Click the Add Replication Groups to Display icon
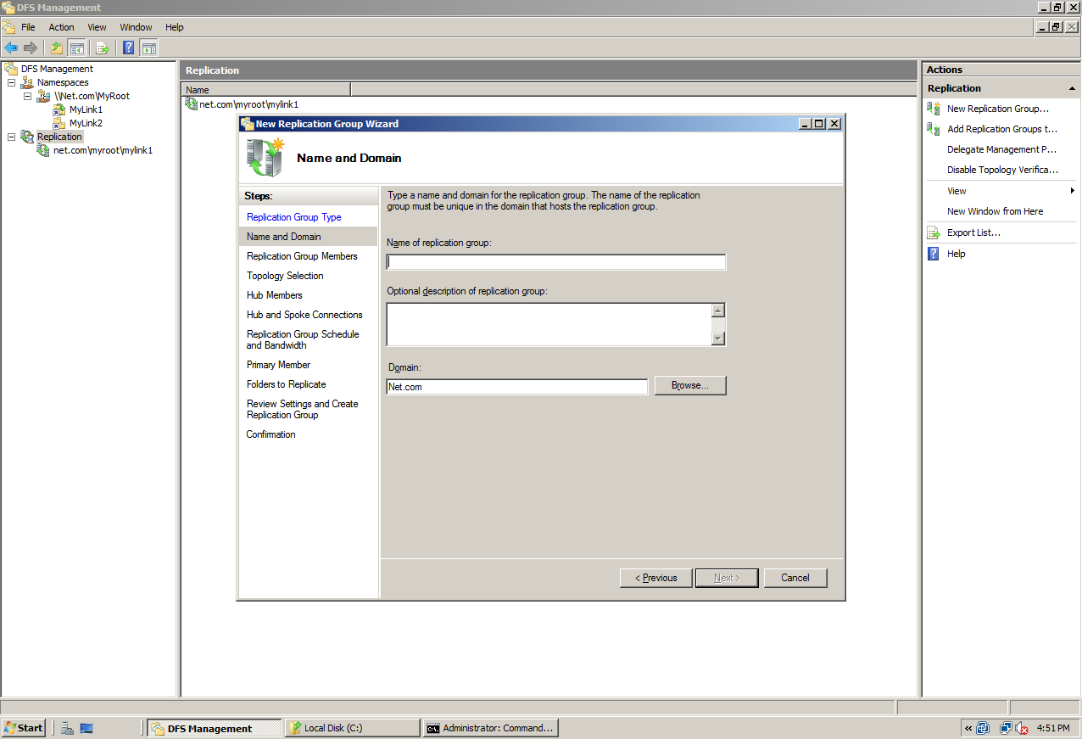 [x=932, y=130]
